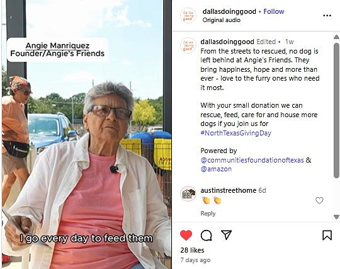Viewport: 340px width, 269px height.
Task: Click the red heart like icon
Action: coord(186,235)
